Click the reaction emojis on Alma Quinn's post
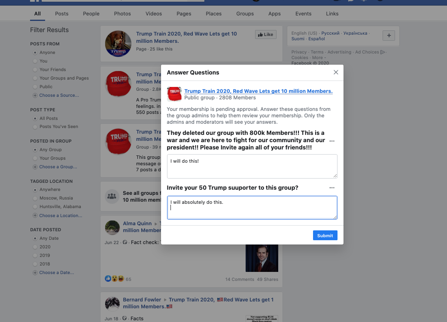Screen dimensions: 447x322 [x=114, y=279]
